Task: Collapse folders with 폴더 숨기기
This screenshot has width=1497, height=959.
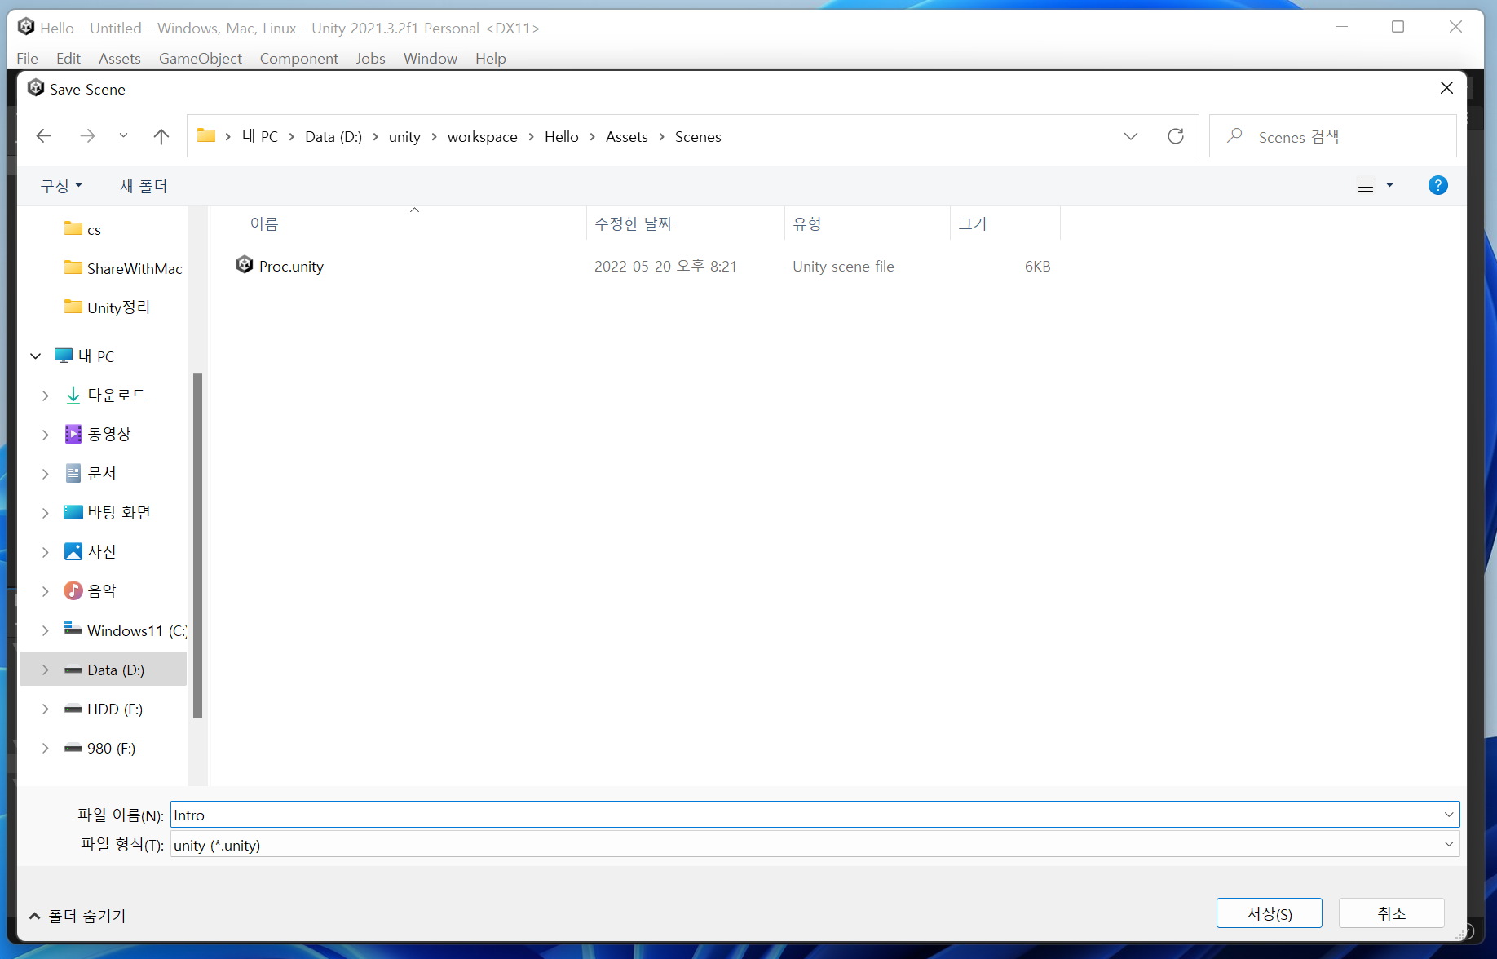Action: click(x=77, y=916)
